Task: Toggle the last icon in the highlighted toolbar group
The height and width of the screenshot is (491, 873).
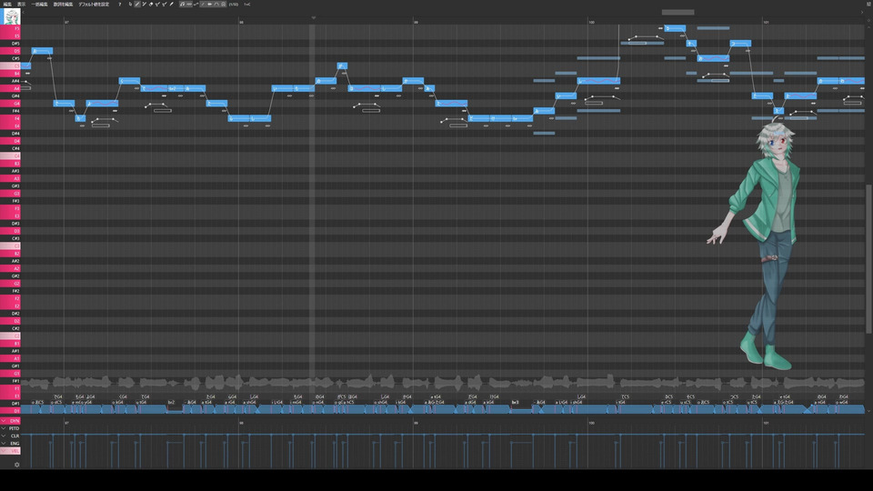Action: 224,4
